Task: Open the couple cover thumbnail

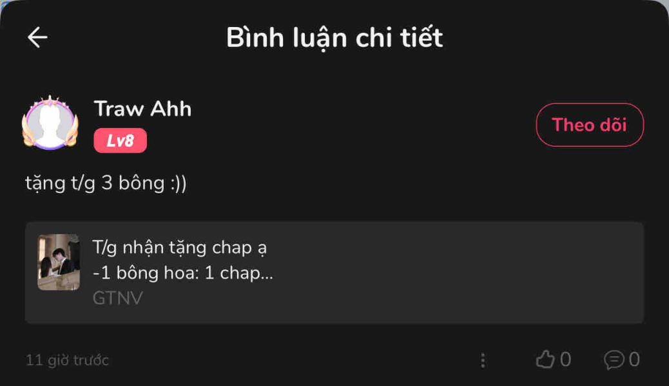Action: pyautogui.click(x=59, y=262)
